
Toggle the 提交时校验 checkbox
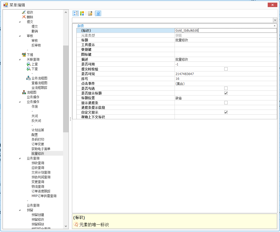pos(226,69)
